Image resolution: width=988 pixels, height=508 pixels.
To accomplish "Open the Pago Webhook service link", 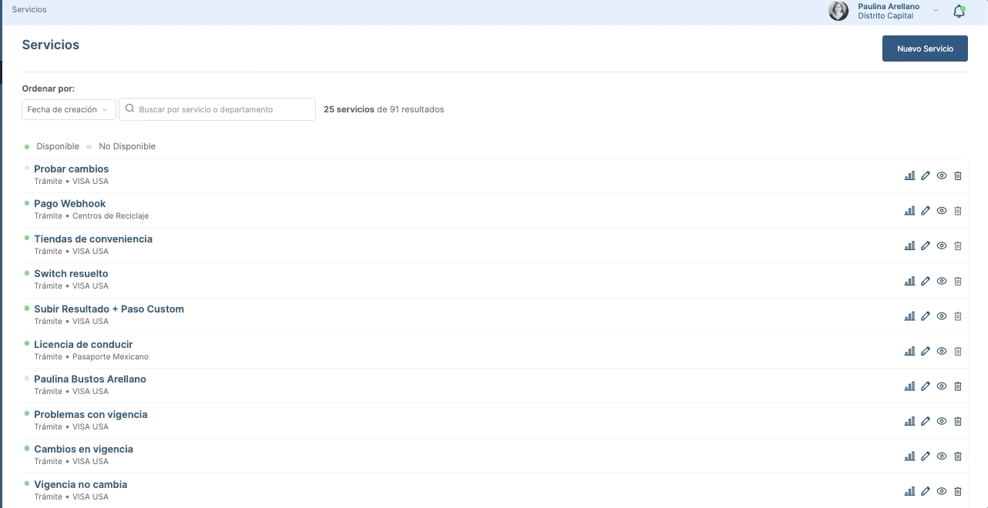I will click(x=70, y=203).
